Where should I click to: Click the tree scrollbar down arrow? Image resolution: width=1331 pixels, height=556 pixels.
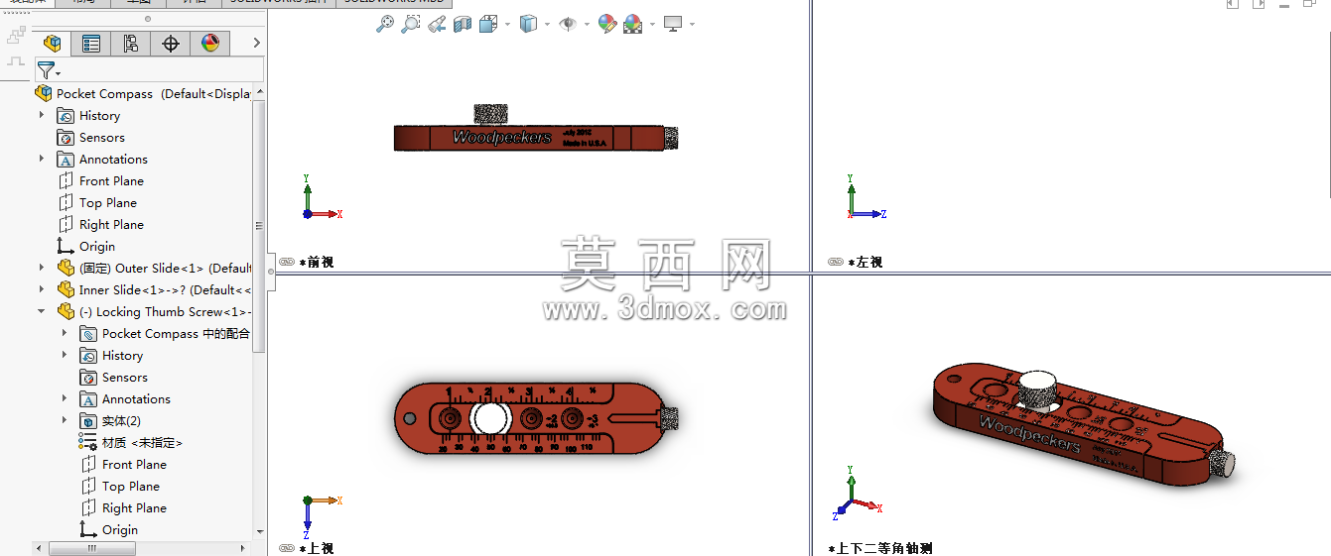pyautogui.click(x=260, y=532)
